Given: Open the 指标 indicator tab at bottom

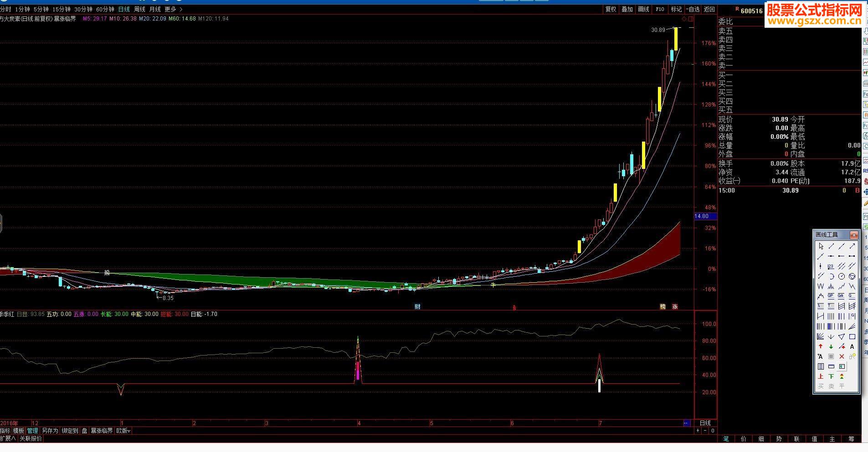Looking at the screenshot, I should pos(5,431).
